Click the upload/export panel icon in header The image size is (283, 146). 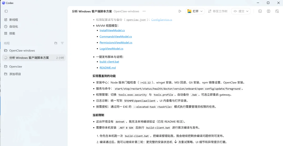coord(269,11)
